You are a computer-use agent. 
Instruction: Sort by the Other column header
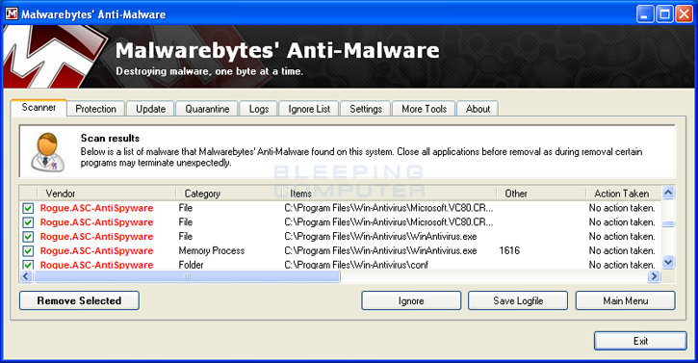(541, 194)
